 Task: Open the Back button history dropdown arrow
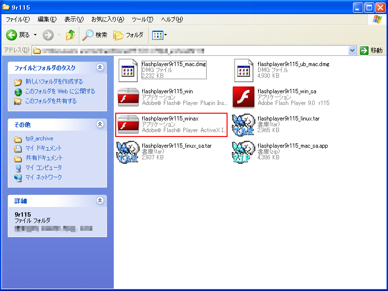click(35, 35)
